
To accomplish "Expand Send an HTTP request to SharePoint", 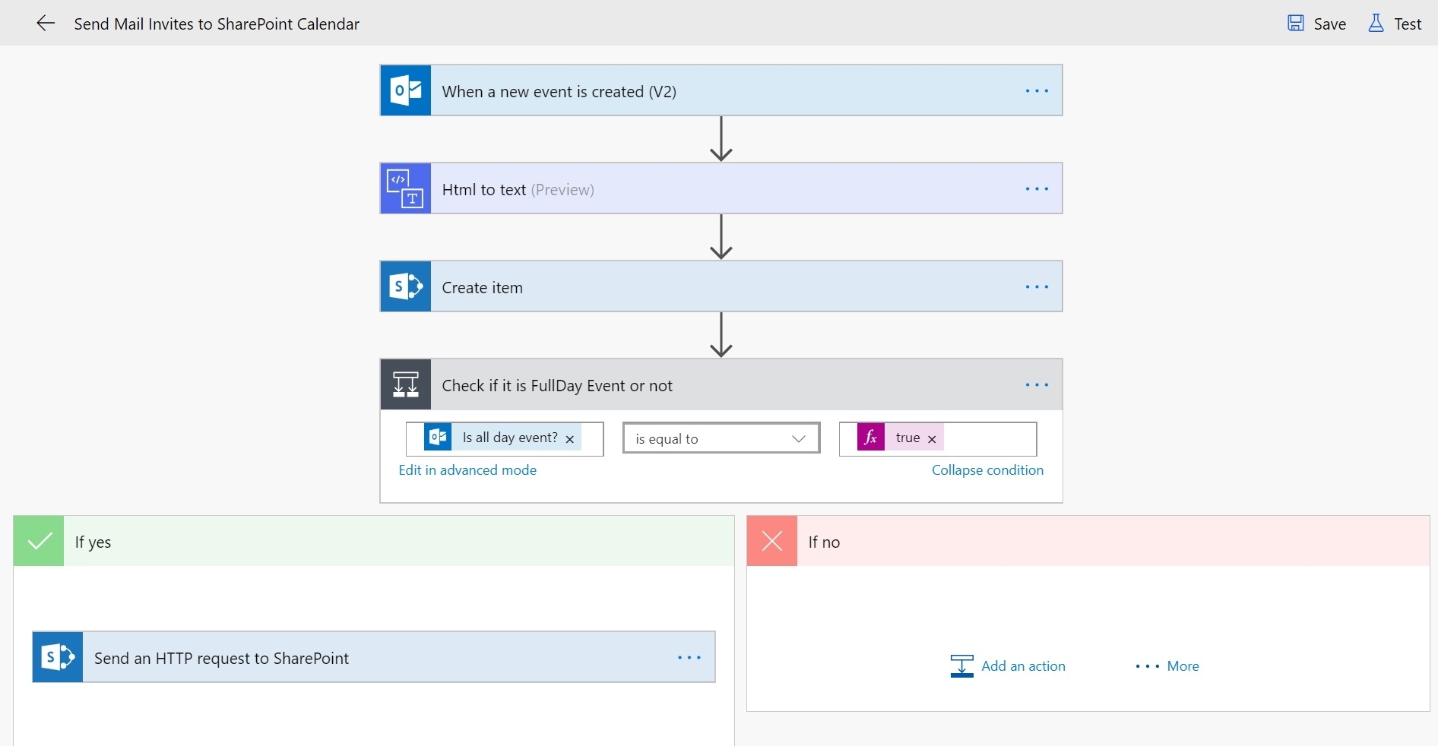I will pyautogui.click(x=374, y=657).
